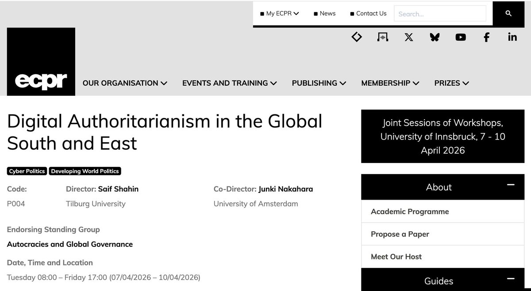This screenshot has height=291, width=531.
Task: Expand the Publishing menu
Action: (319, 83)
